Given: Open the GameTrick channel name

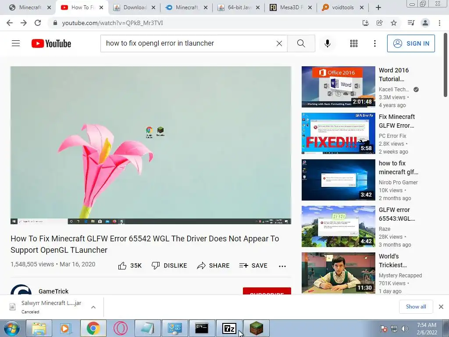Looking at the screenshot, I should click(x=53, y=291).
